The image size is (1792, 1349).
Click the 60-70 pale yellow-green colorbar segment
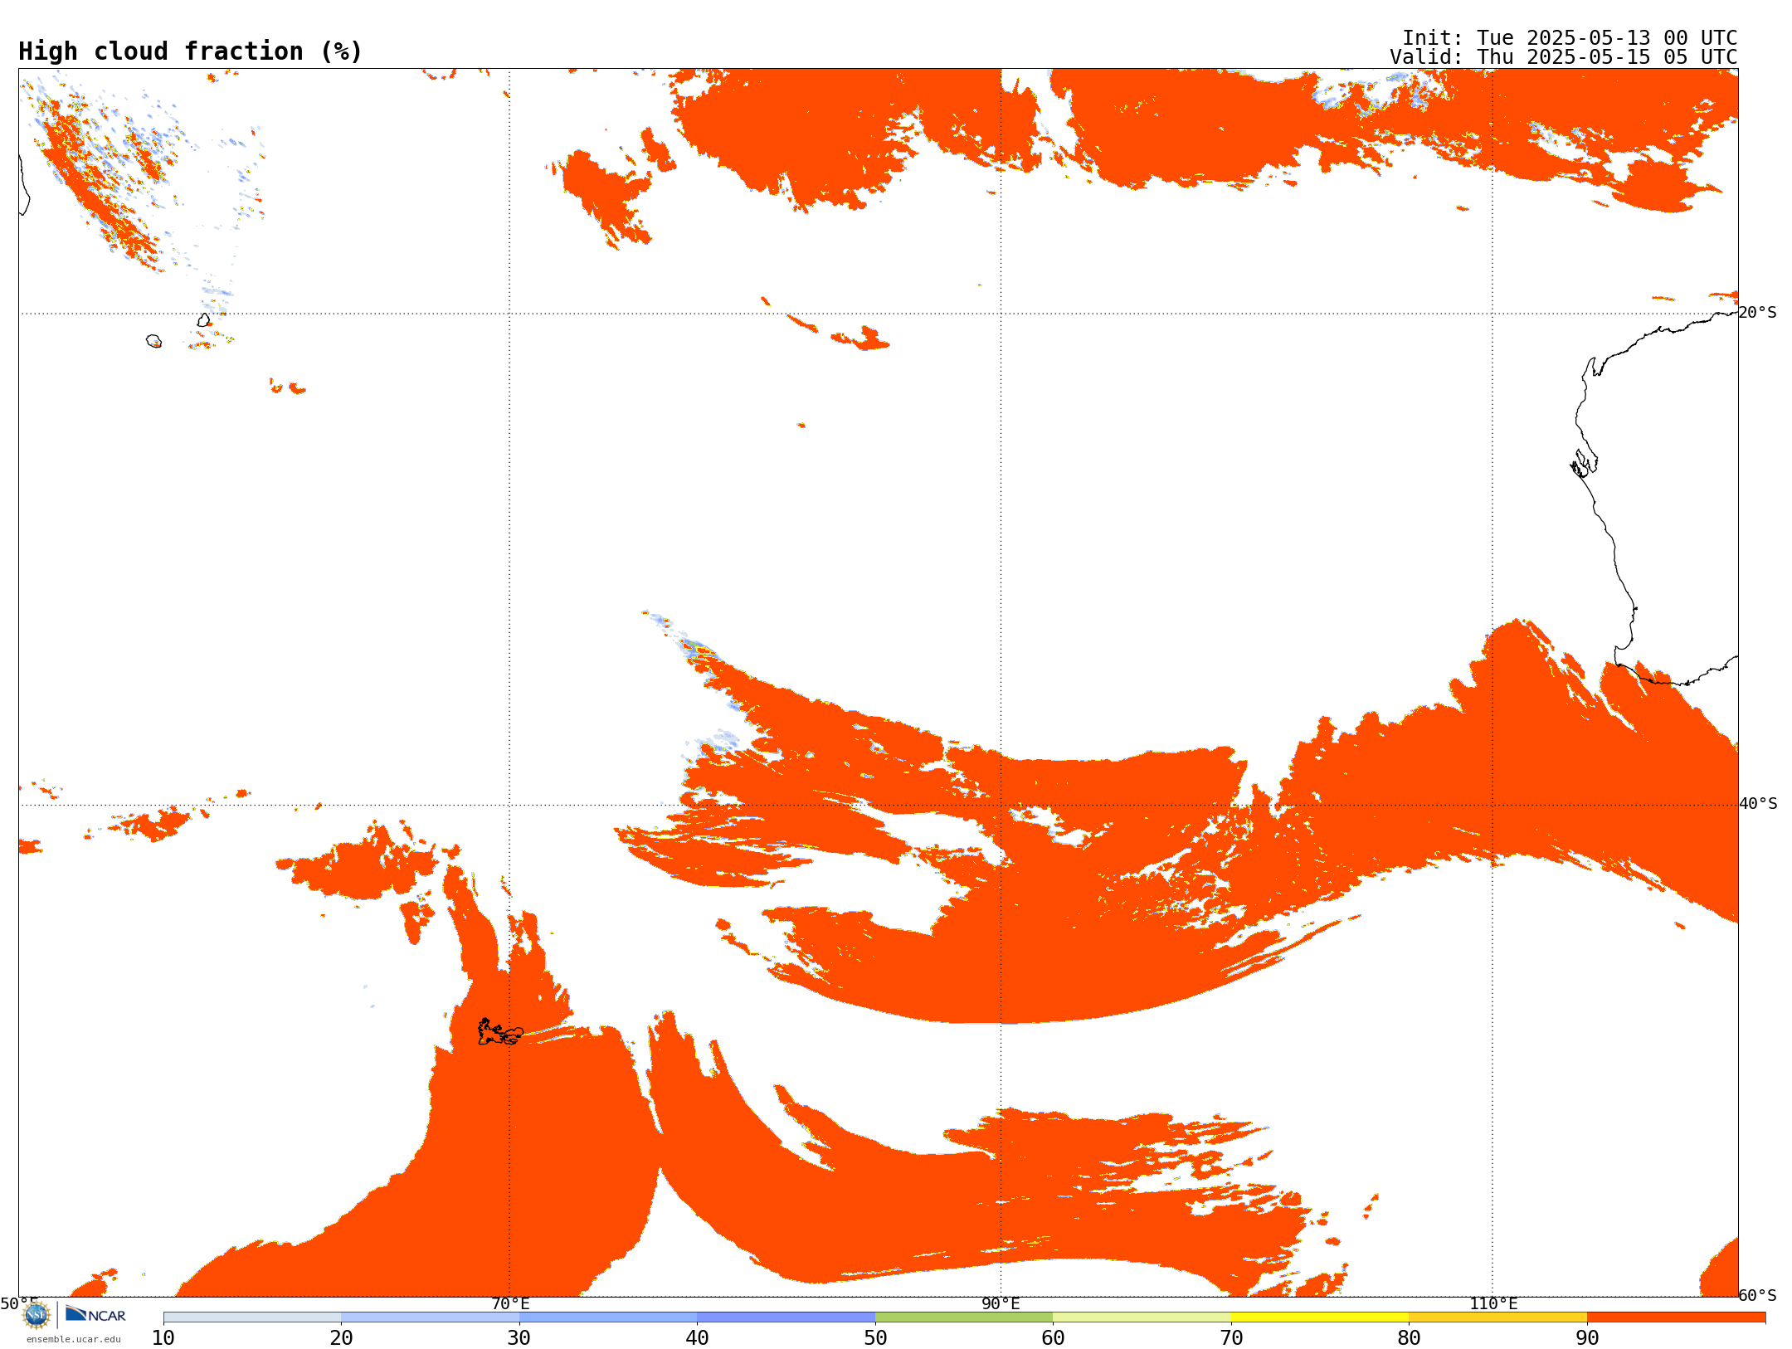point(1142,1317)
